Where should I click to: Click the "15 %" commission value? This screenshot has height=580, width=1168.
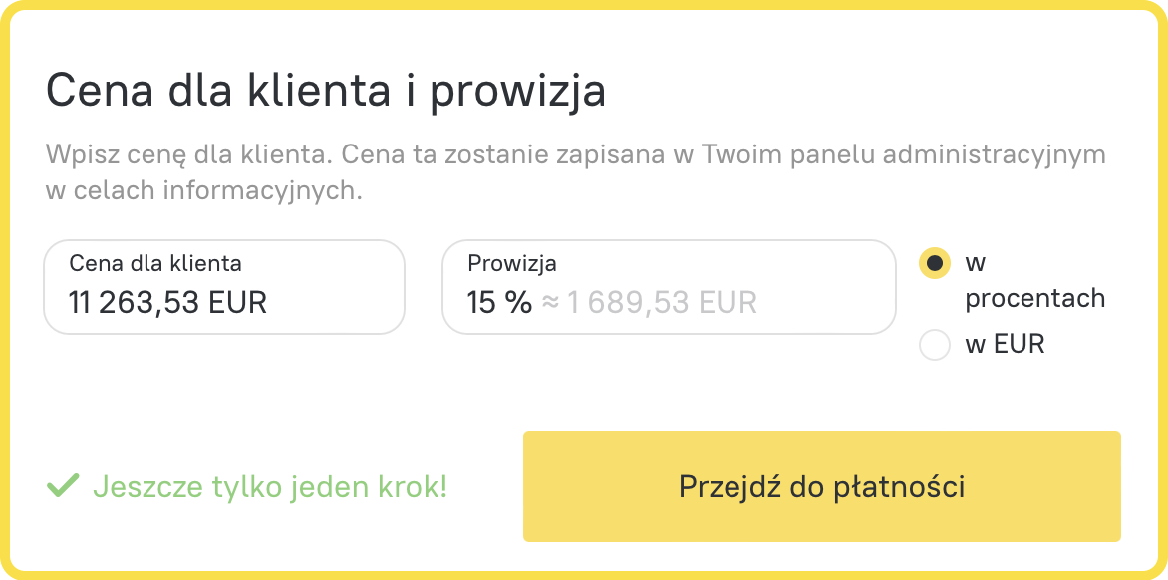pyautogui.click(x=499, y=302)
